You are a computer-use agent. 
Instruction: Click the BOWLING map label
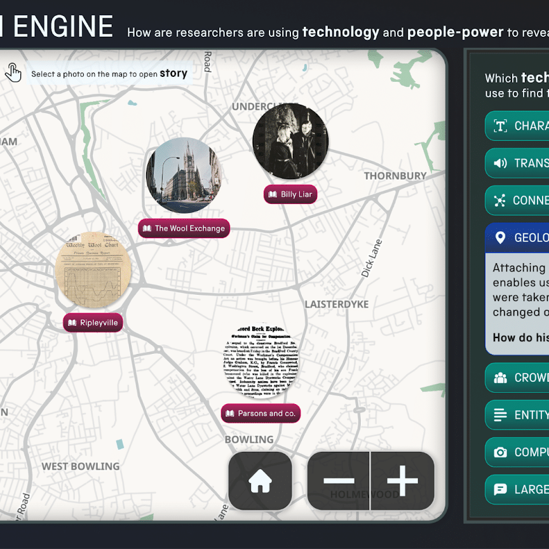(249, 440)
